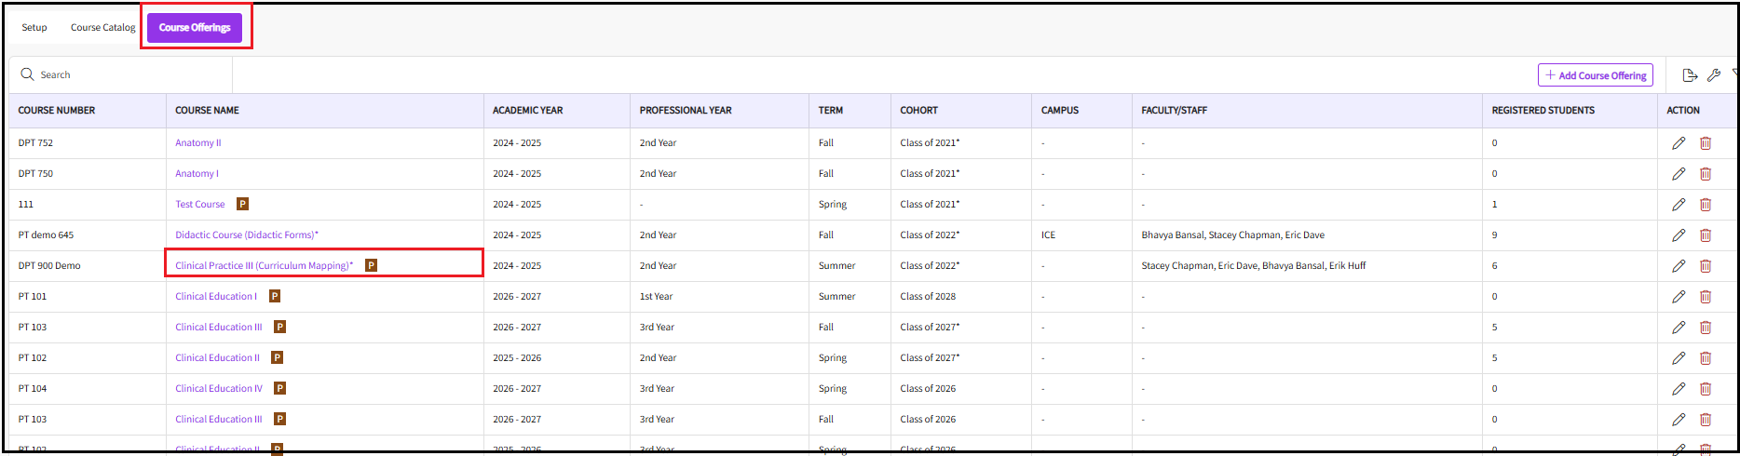Delete the DPT 750 Anatomy I offering

coord(1706,174)
